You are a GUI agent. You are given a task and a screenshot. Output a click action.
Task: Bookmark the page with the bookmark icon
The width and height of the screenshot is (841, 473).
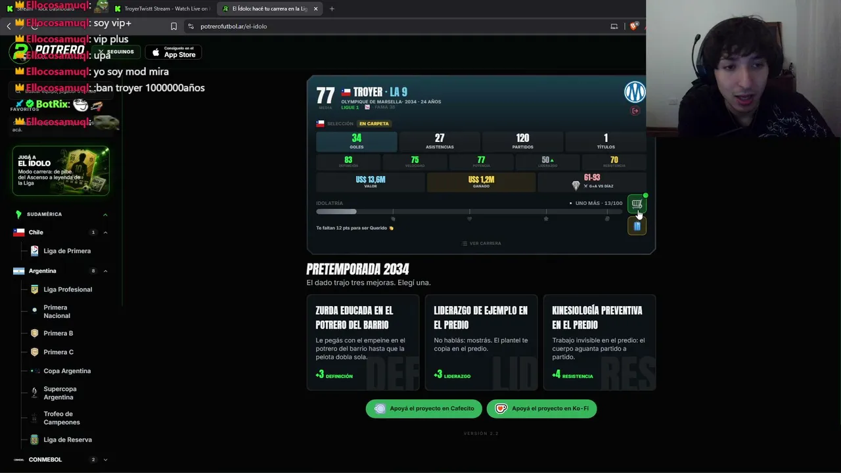[x=173, y=26]
